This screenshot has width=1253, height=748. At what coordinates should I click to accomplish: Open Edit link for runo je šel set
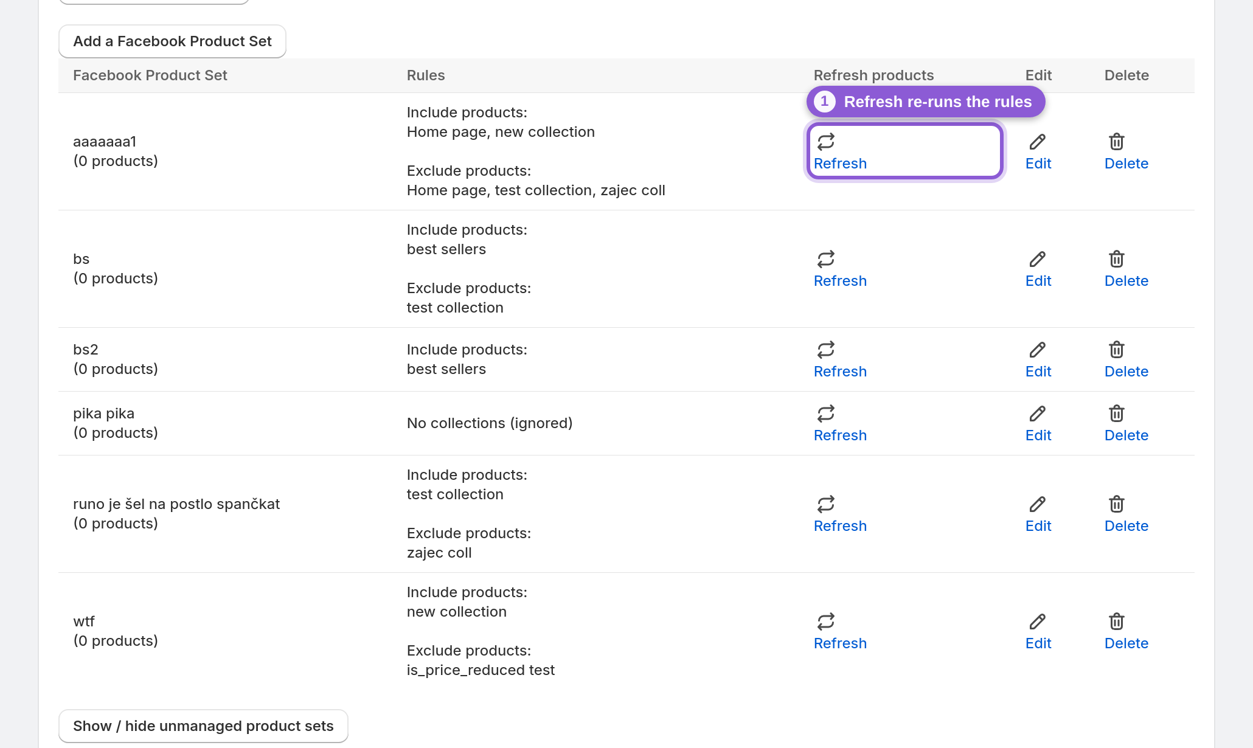(x=1038, y=526)
